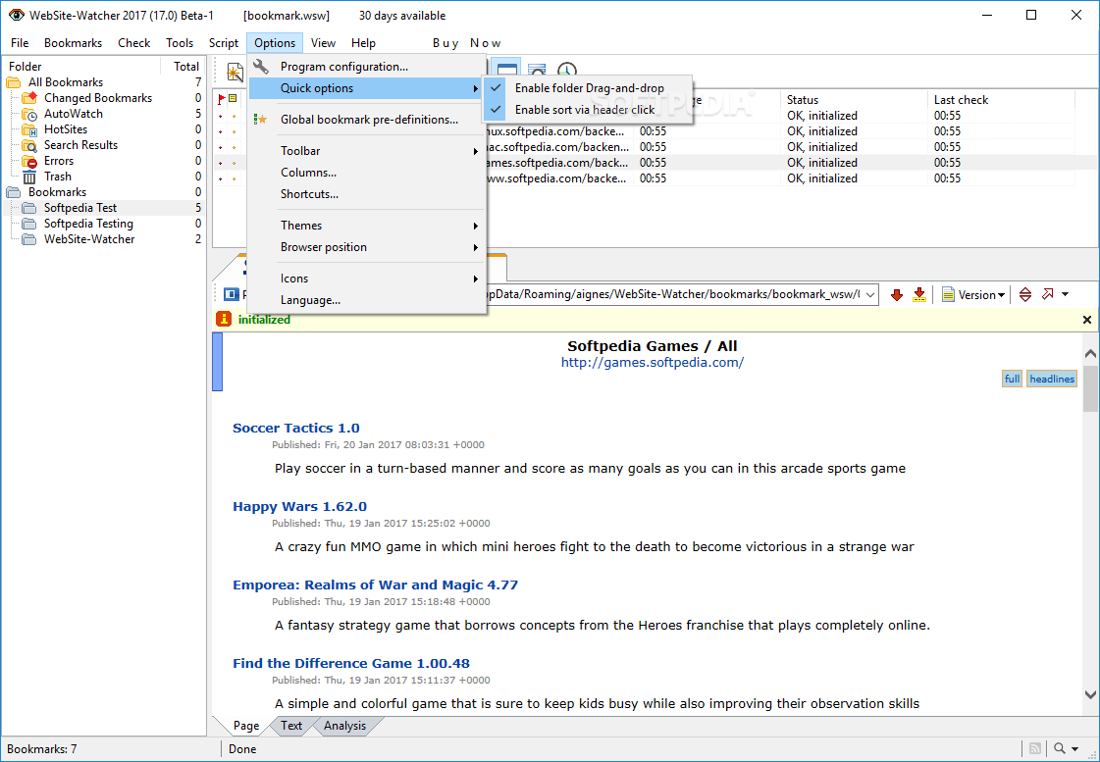Click the scrollbar down arrow in page view
The width and height of the screenshot is (1100, 762).
[1090, 695]
